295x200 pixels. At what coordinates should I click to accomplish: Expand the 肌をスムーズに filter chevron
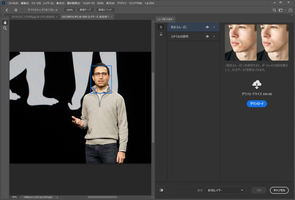(x=214, y=27)
